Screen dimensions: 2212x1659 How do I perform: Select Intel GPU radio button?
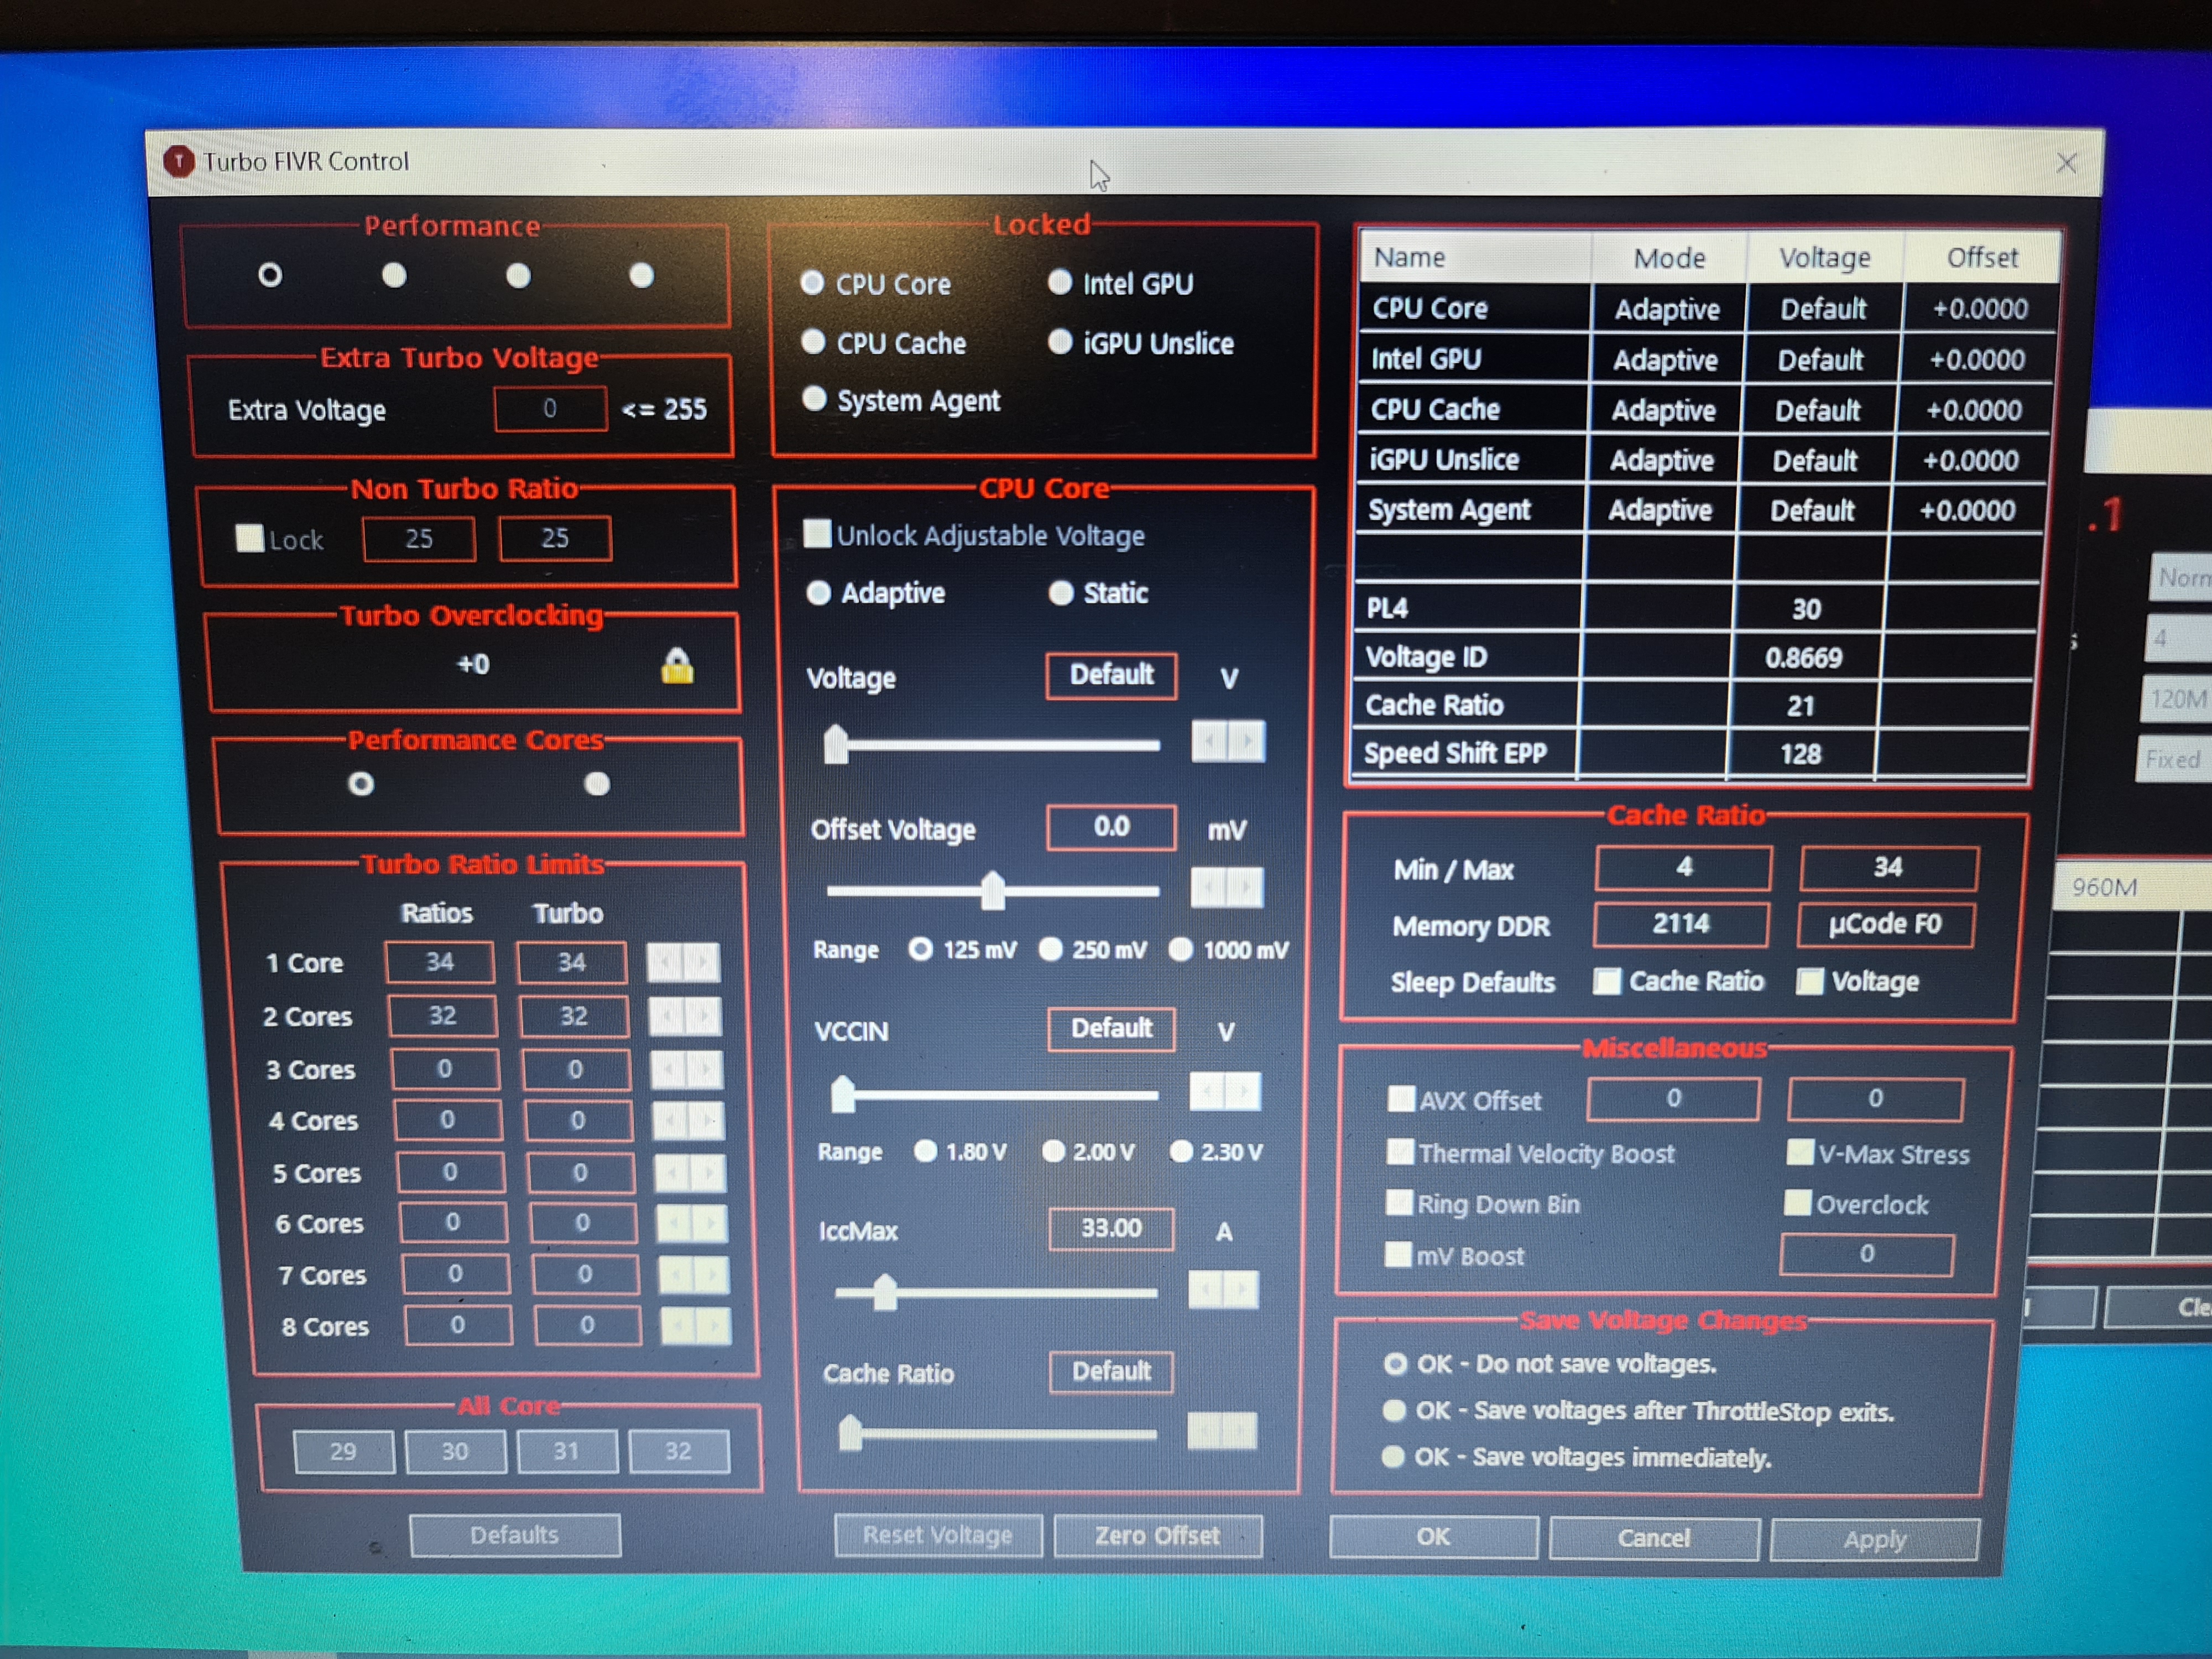1059,283
